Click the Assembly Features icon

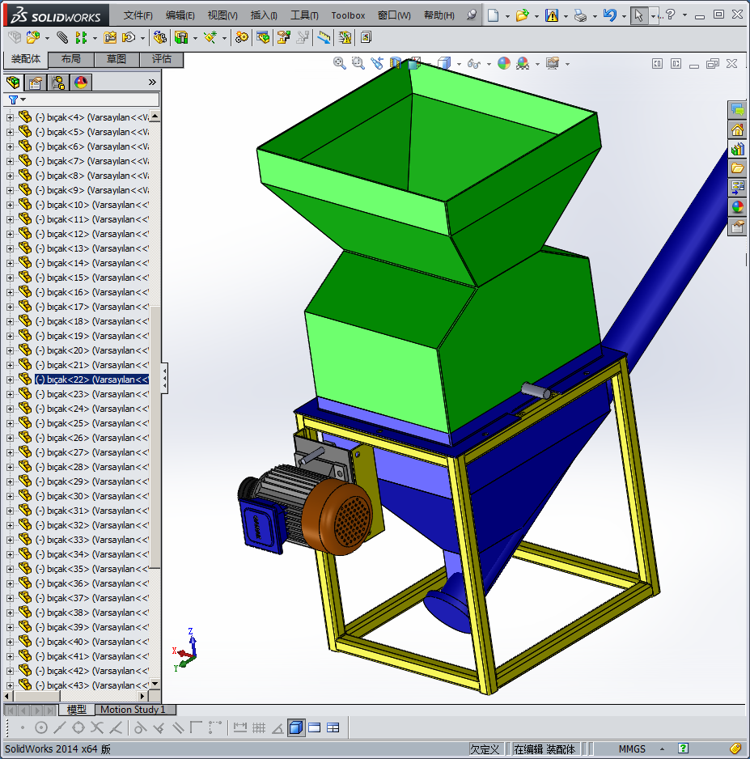tap(181, 37)
